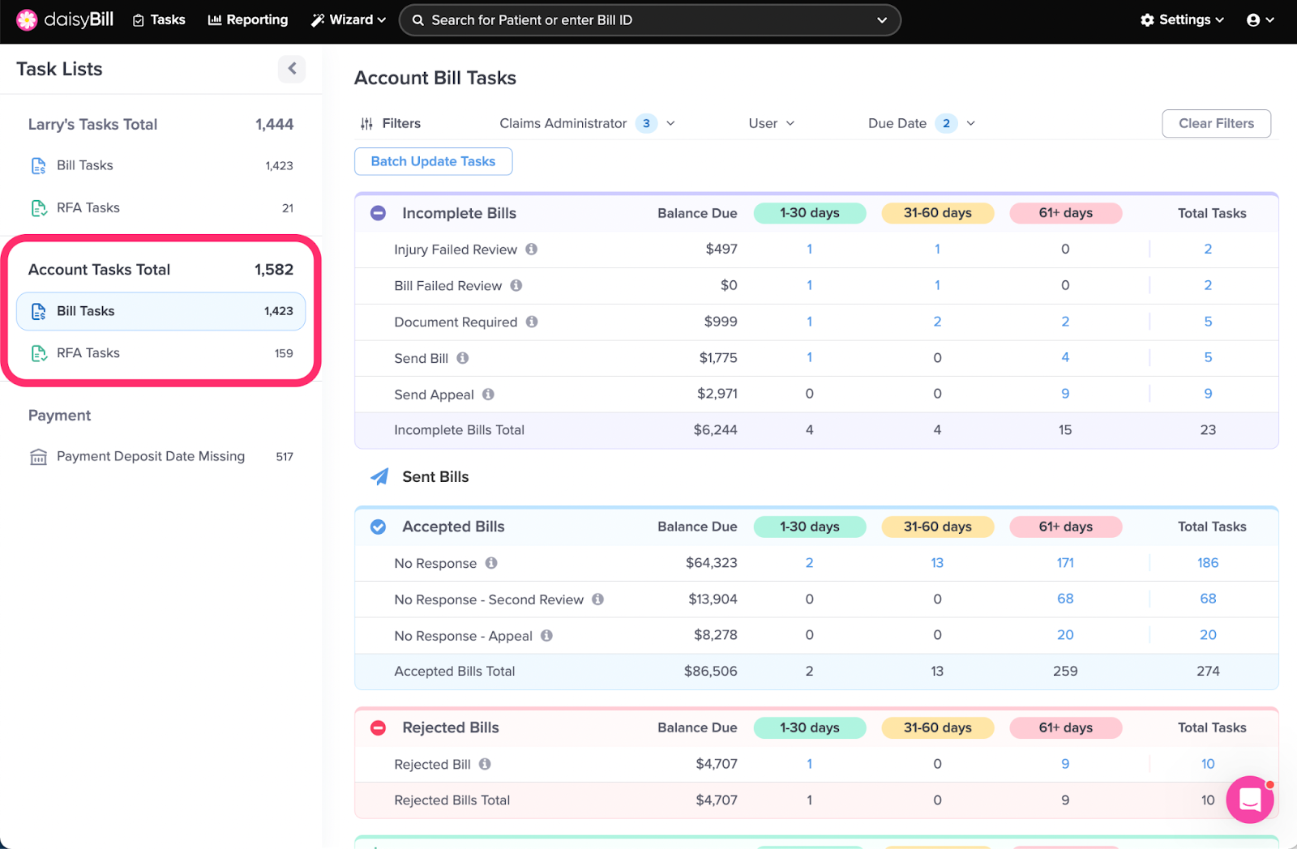Open the Settings dropdown menu

pos(1182,20)
